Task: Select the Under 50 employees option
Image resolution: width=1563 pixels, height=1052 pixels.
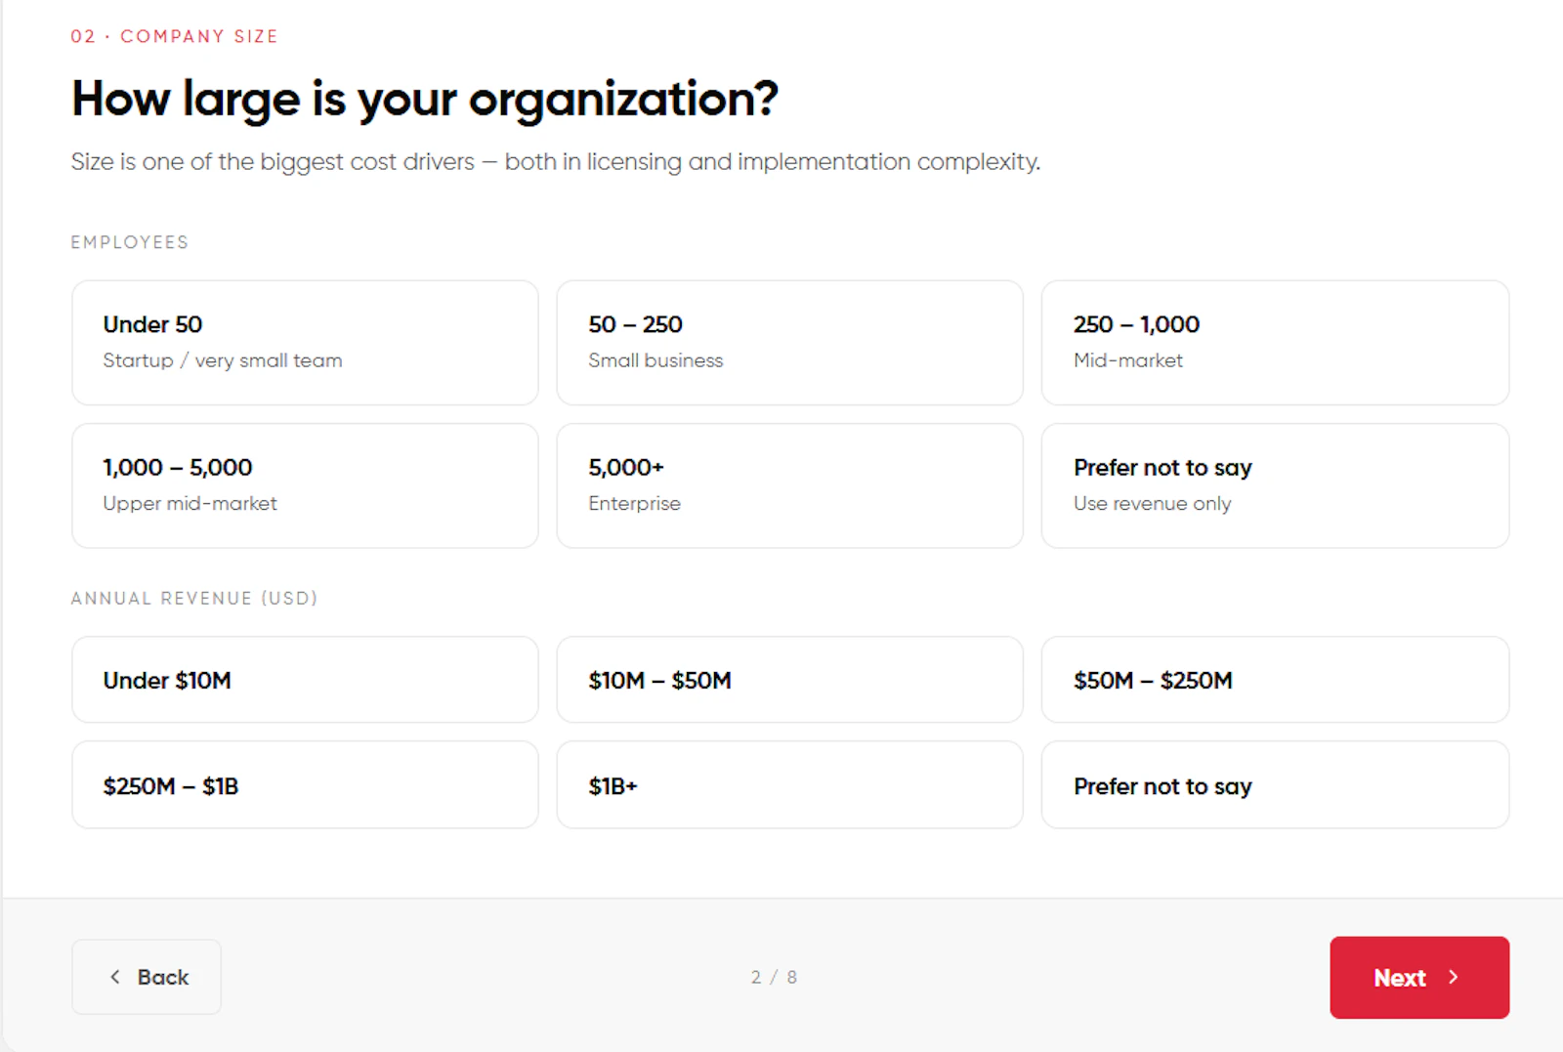Action: click(x=305, y=343)
